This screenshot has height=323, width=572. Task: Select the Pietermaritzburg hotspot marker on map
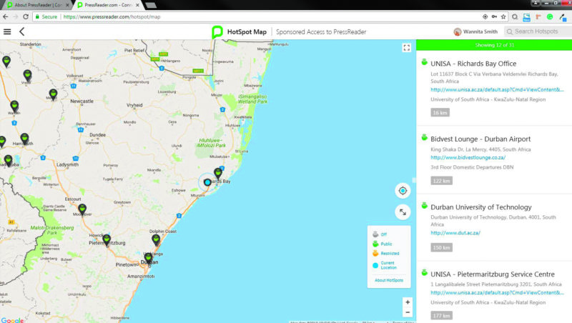click(x=107, y=239)
